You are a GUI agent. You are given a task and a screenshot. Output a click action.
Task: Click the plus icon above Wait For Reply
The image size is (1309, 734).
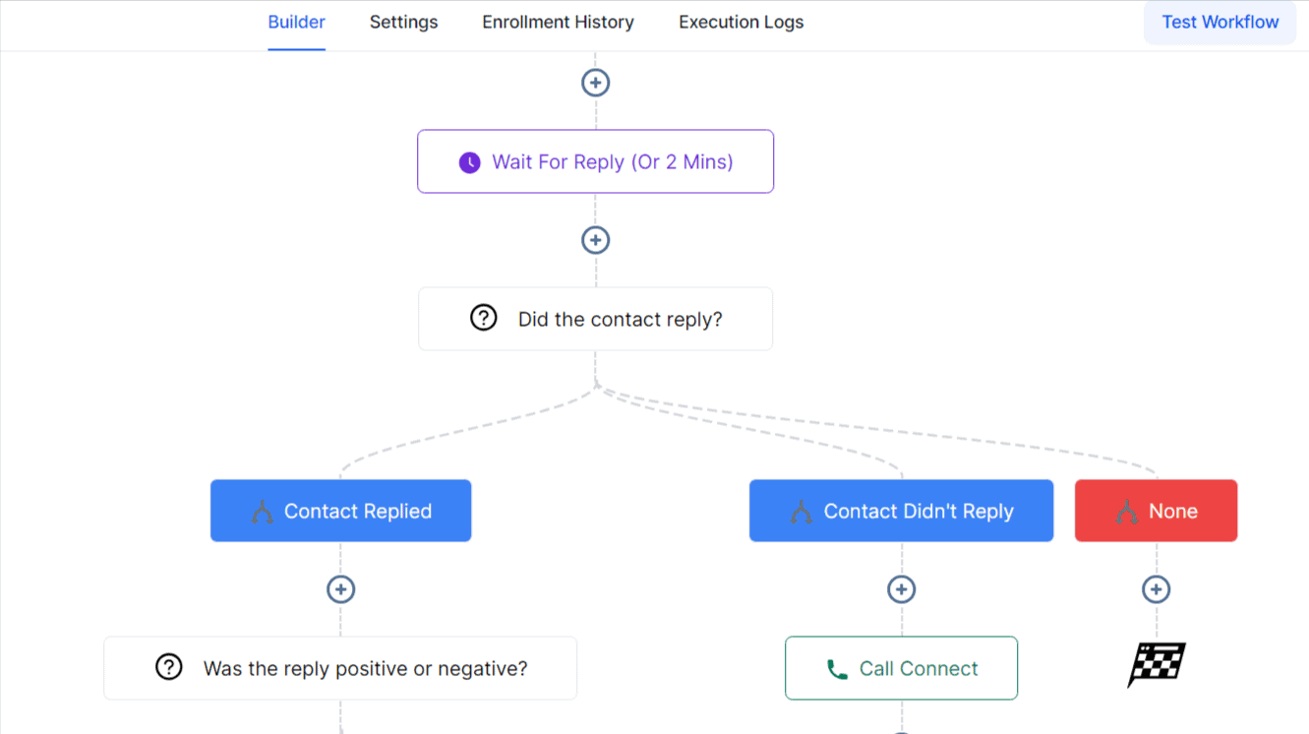tap(595, 83)
